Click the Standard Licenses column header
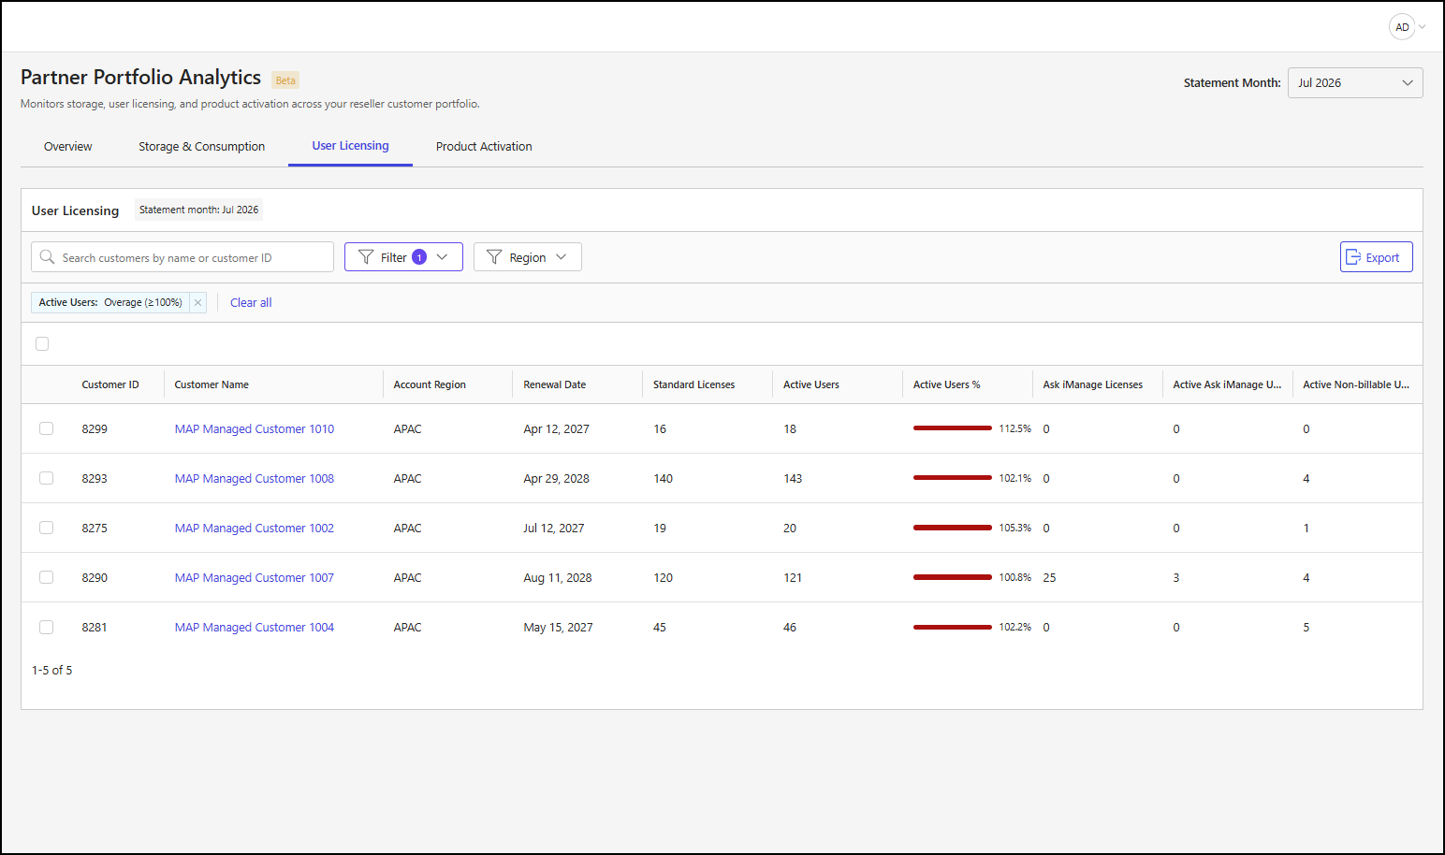 (693, 384)
